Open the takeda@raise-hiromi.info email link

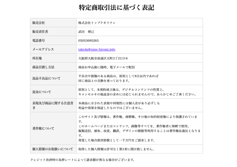pyautogui.click(x=97, y=49)
